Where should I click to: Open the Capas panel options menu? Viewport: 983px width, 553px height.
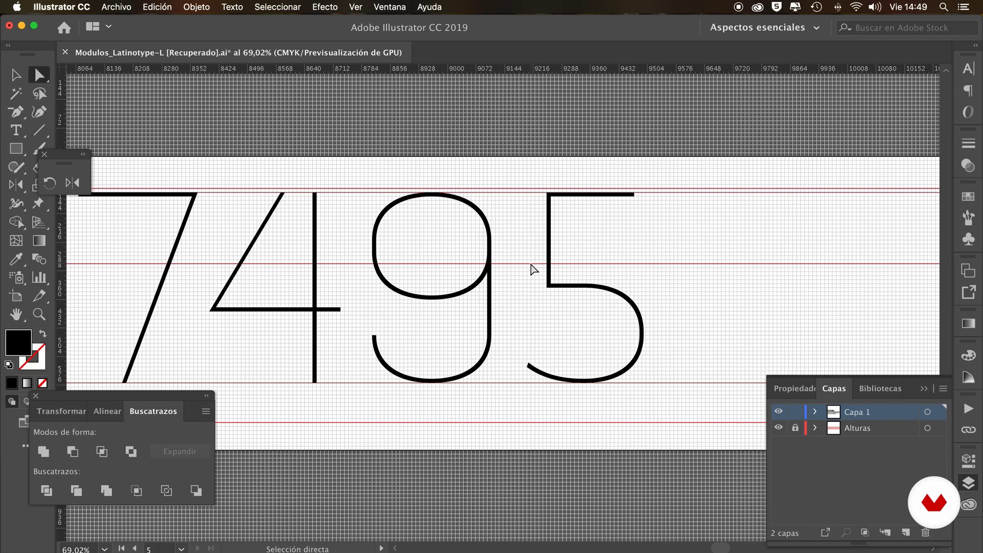pyautogui.click(x=943, y=389)
